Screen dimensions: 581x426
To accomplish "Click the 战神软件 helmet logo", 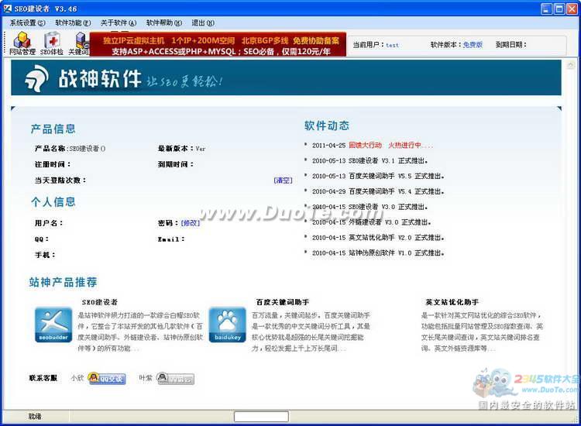I will tap(36, 78).
